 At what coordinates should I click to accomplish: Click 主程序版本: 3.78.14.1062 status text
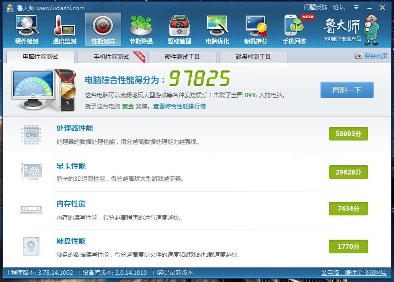tap(39, 272)
